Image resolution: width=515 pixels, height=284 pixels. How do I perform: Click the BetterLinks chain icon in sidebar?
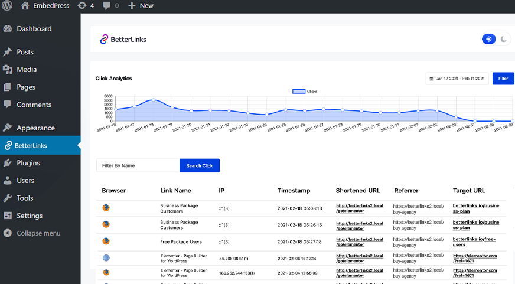coord(8,145)
